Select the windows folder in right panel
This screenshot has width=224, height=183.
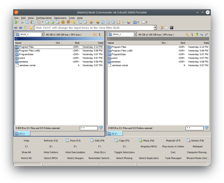tap(158, 62)
